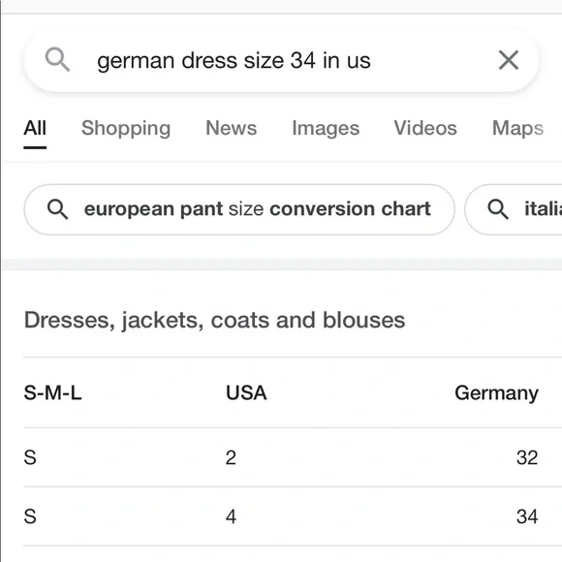Click the magnifier icon in the italia suggestion chip

(x=498, y=209)
